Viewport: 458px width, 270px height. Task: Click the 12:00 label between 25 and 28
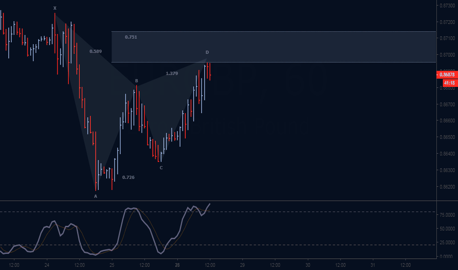[x=144, y=265]
